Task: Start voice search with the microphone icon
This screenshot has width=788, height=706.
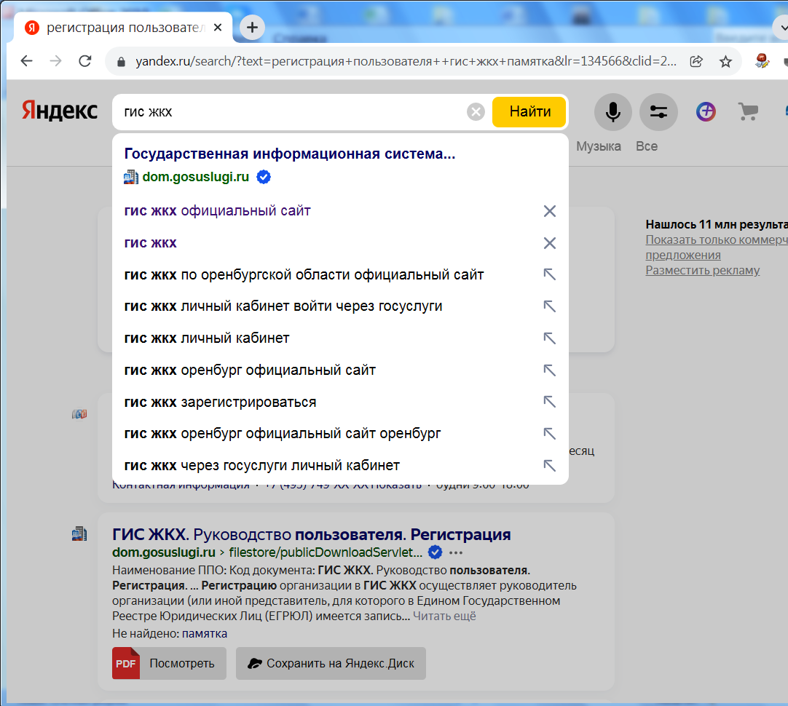Action: tap(612, 111)
